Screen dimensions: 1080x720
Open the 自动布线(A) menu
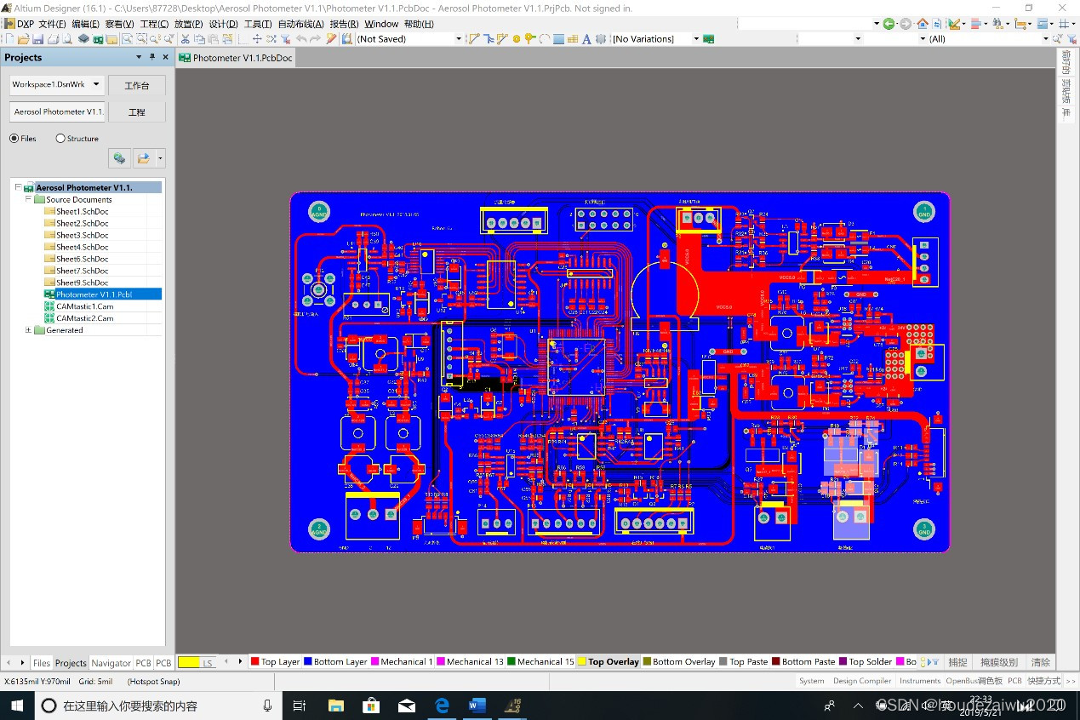pos(300,24)
